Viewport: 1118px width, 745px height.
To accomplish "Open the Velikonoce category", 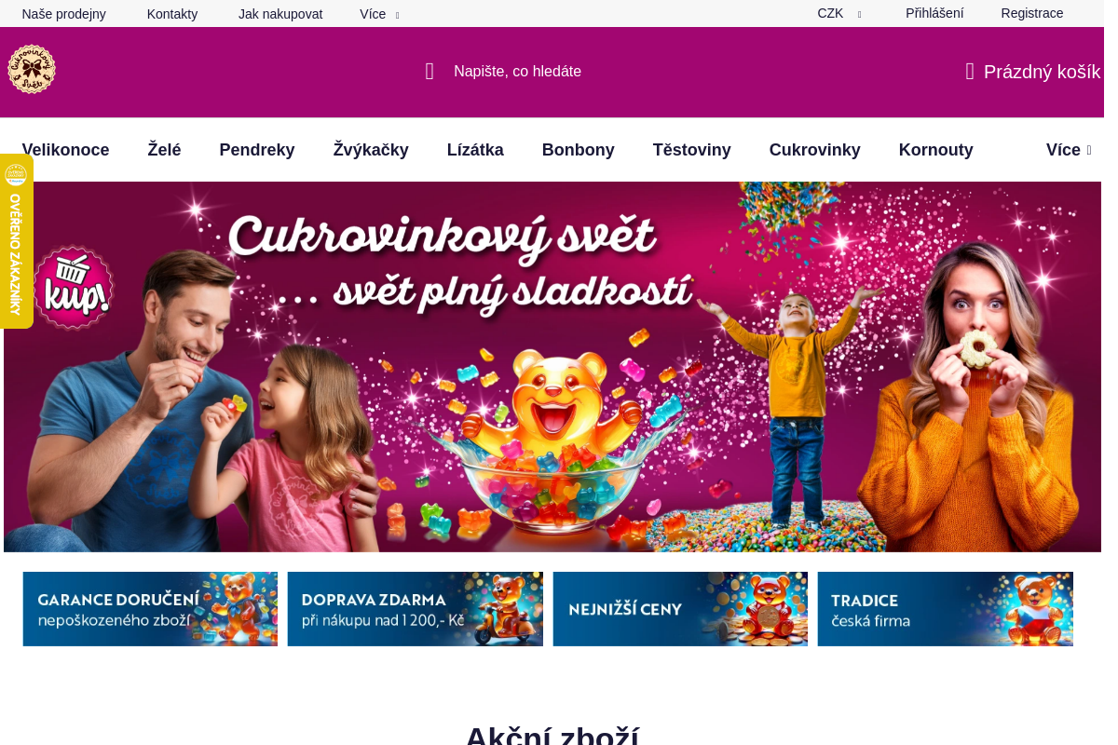I will pos(65,150).
